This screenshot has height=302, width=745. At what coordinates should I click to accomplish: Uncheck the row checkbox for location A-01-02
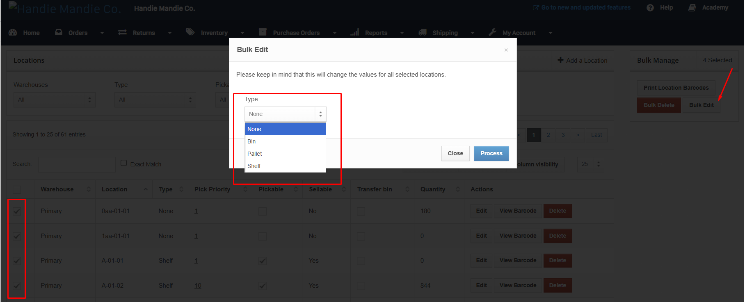17,286
